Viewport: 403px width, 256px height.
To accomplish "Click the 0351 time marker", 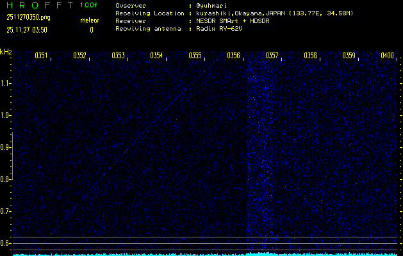I will click(x=41, y=56).
